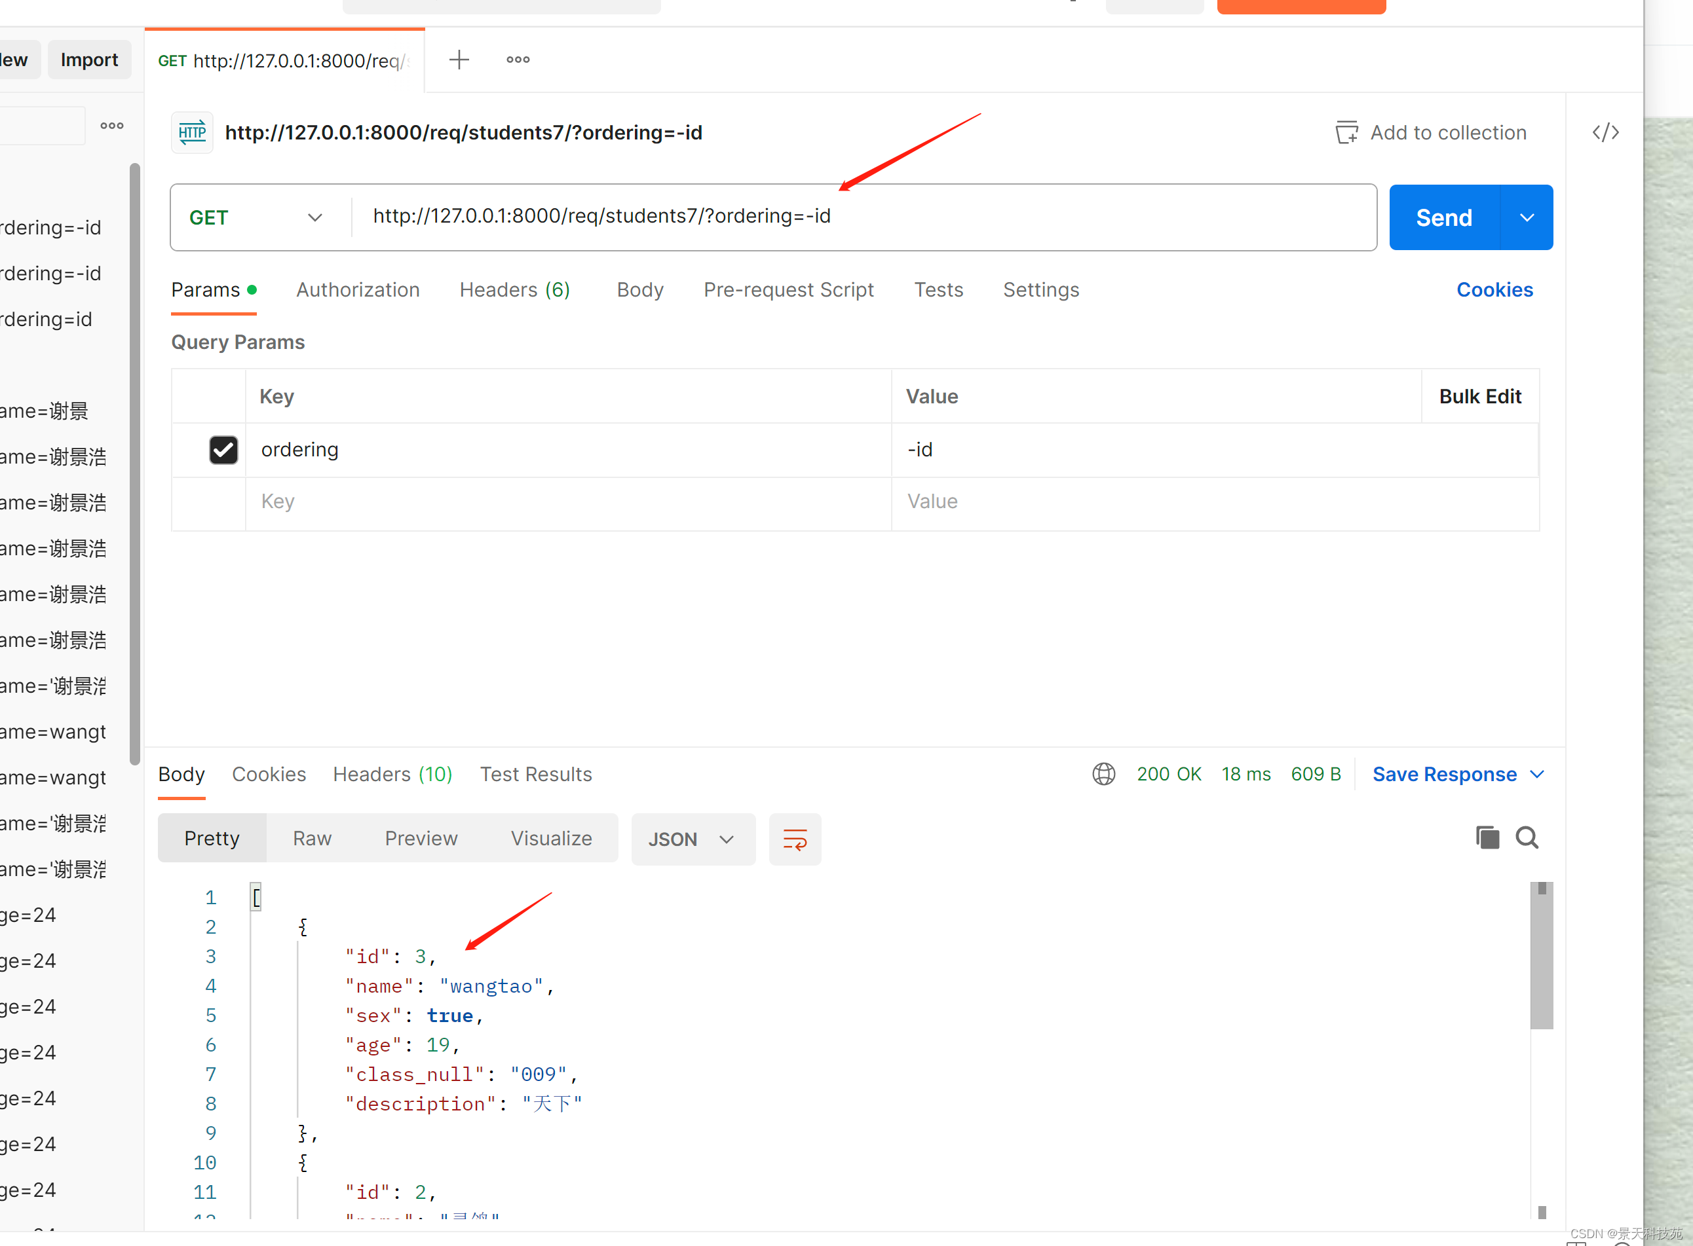Open a new request tab with plus icon
Image resolution: width=1693 pixels, height=1246 pixels.
click(459, 60)
